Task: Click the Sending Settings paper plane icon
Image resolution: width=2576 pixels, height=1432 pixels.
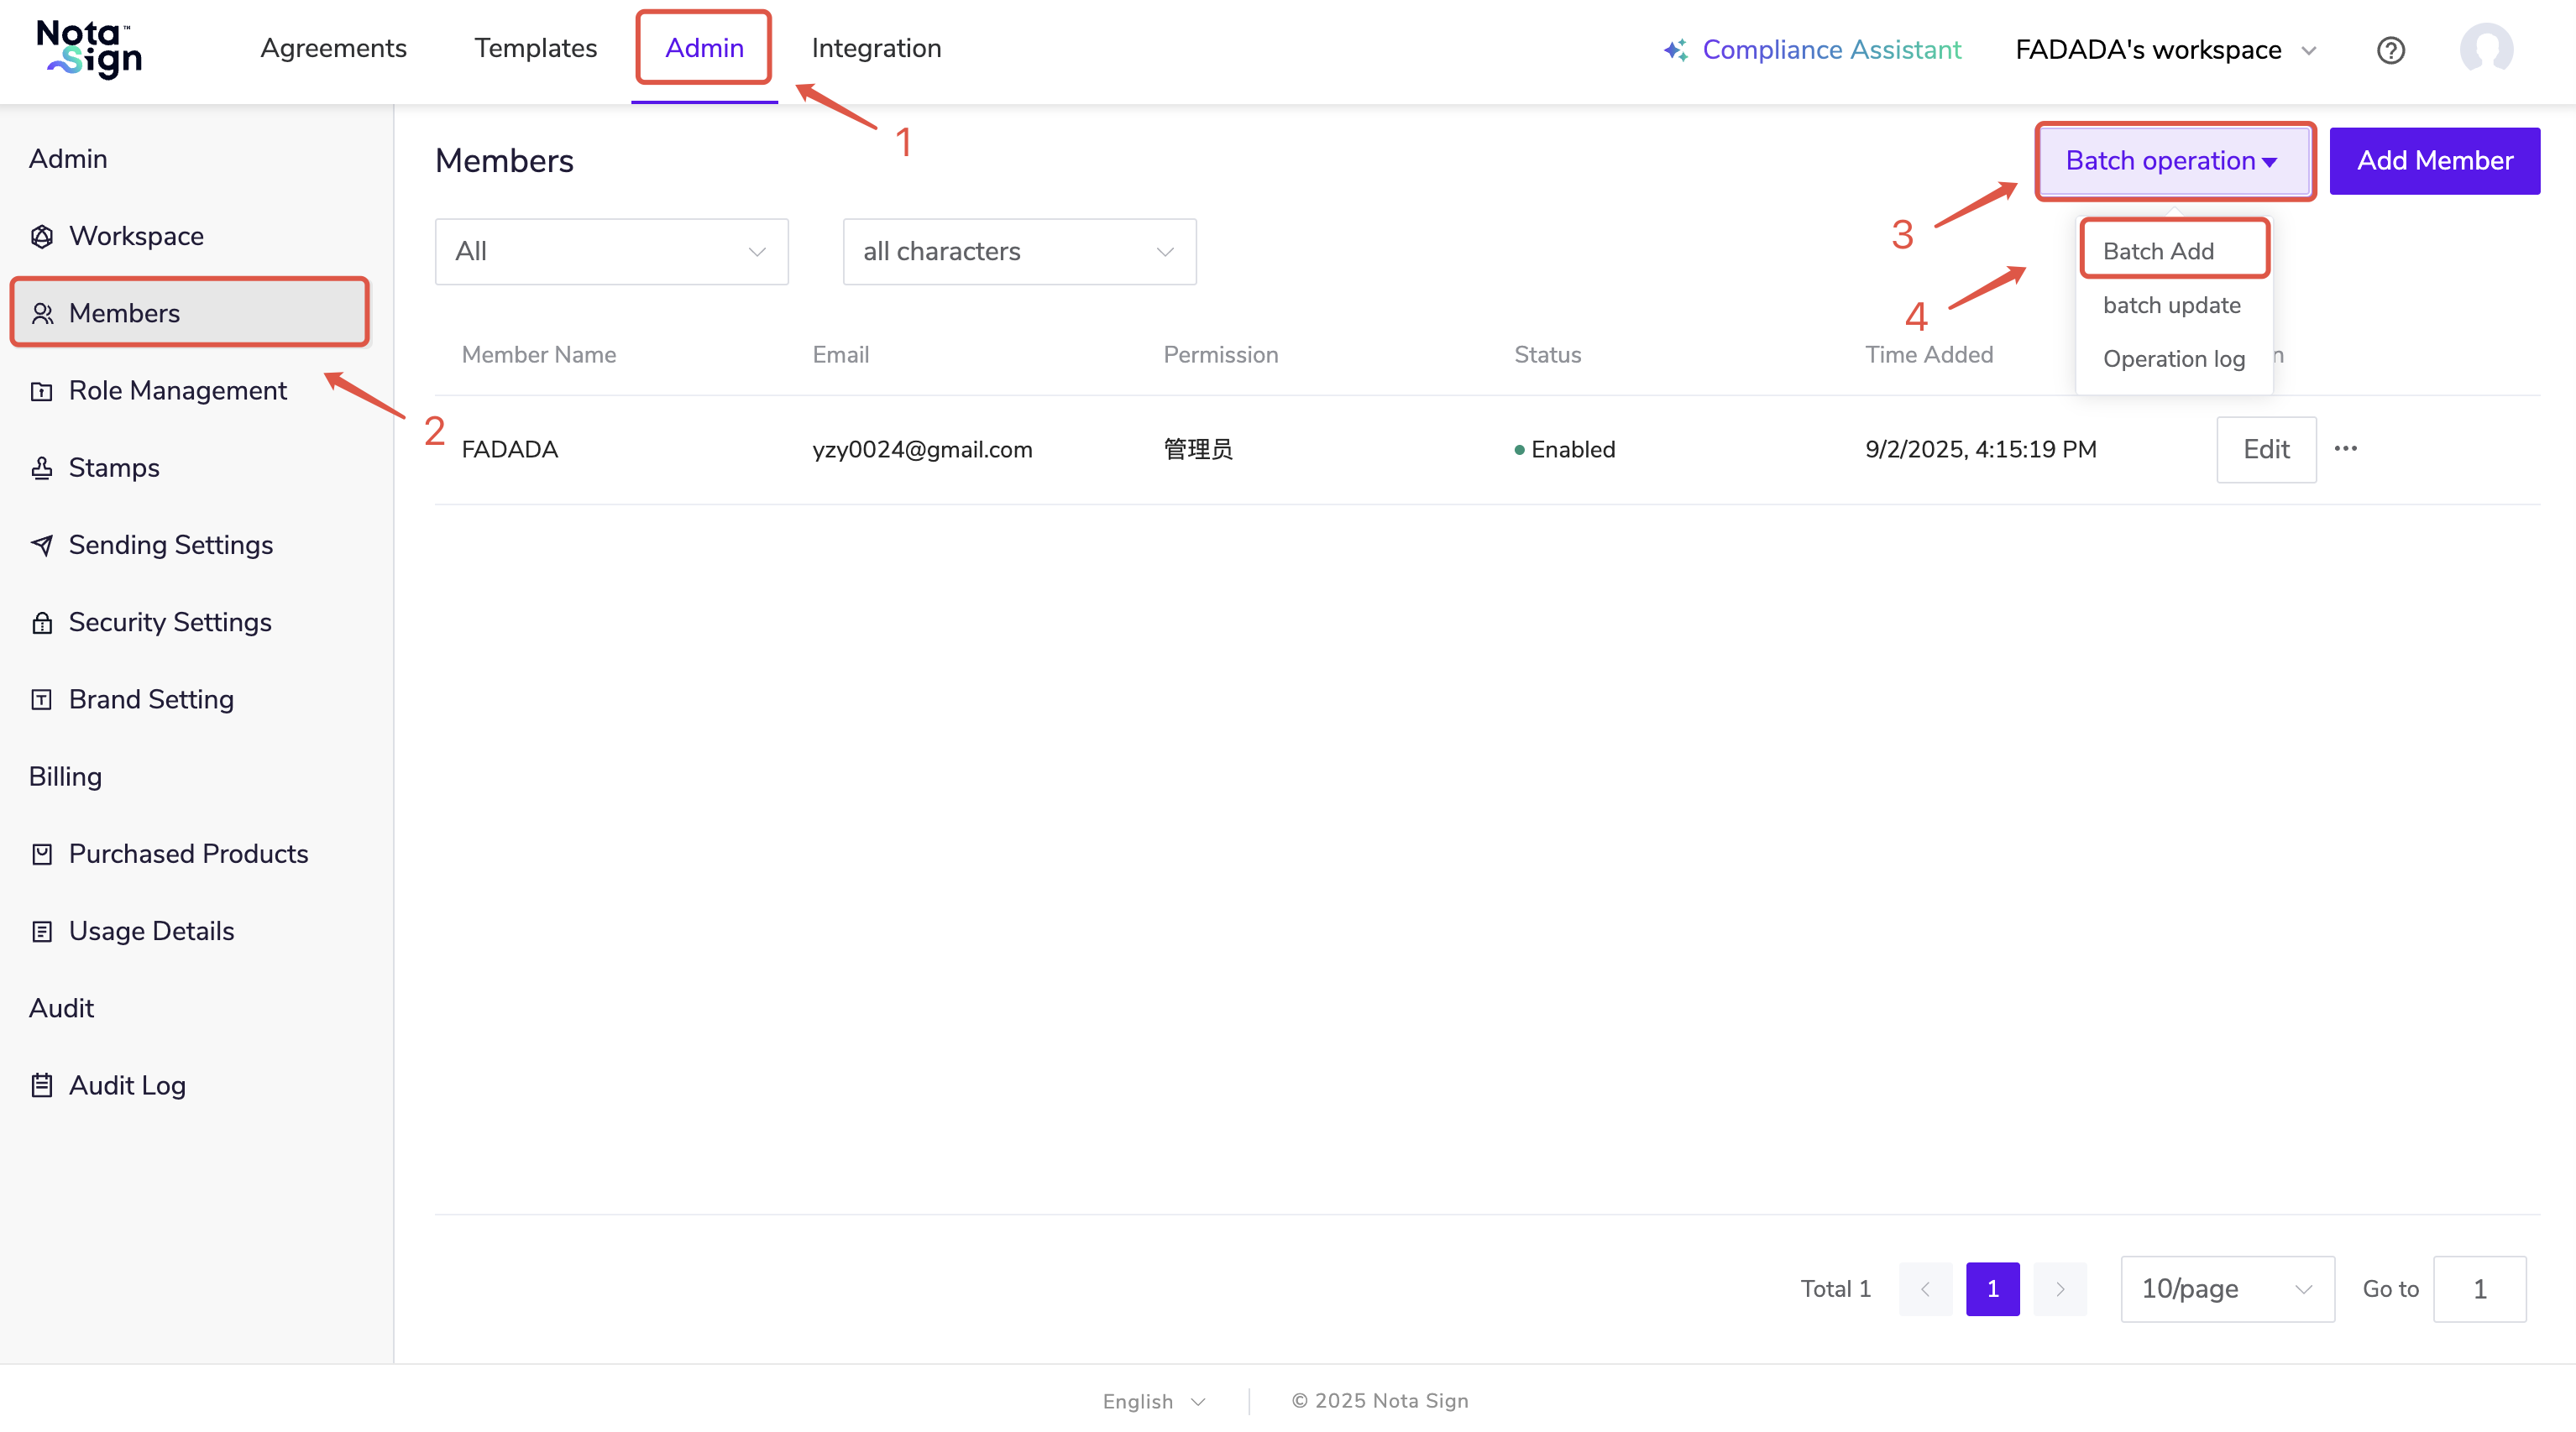Action: click(42, 545)
